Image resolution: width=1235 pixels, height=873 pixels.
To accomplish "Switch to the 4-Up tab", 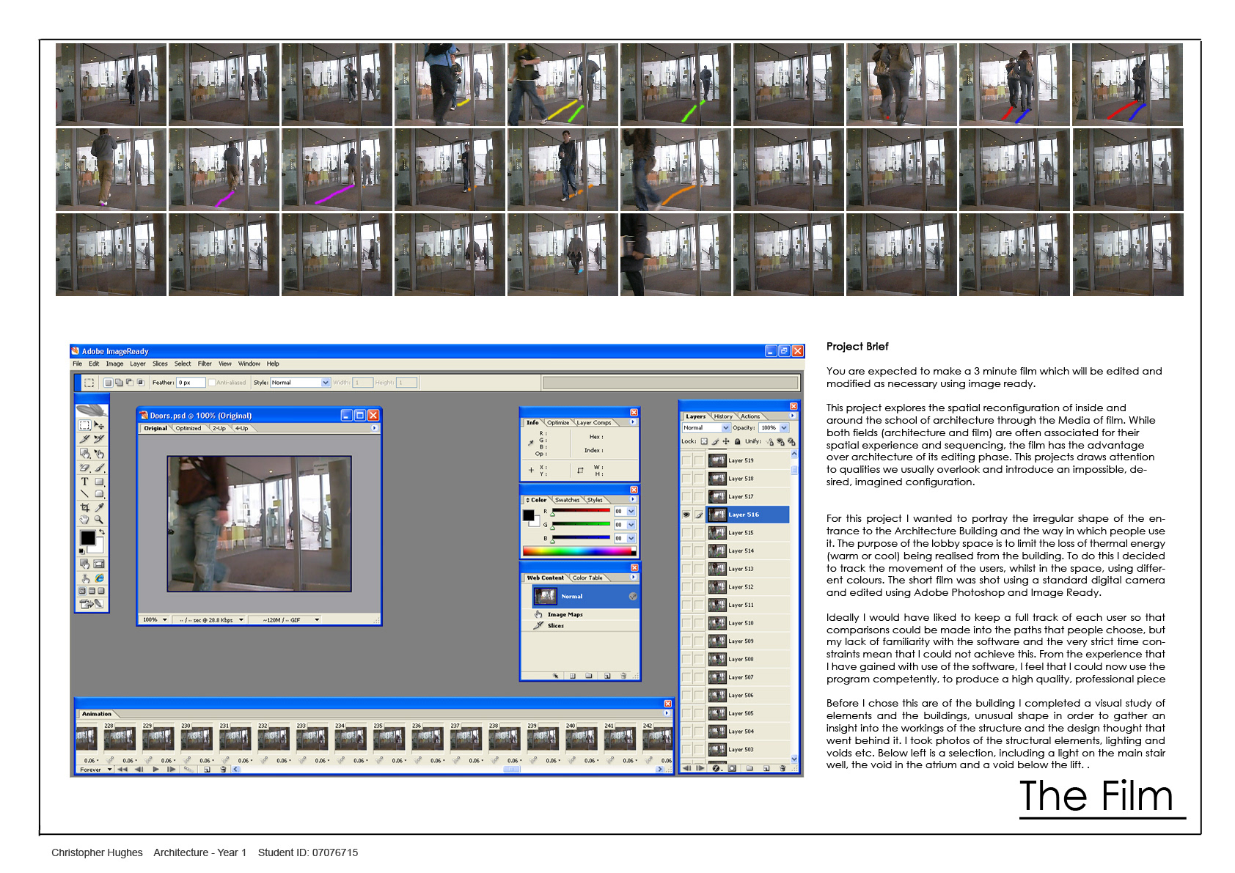I will tap(241, 428).
